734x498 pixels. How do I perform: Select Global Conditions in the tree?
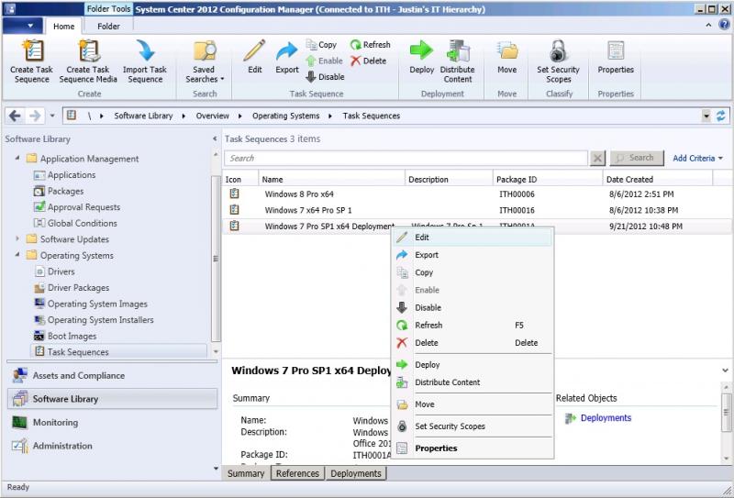pyautogui.click(x=82, y=223)
